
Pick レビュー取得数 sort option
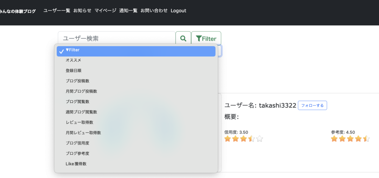click(79, 122)
